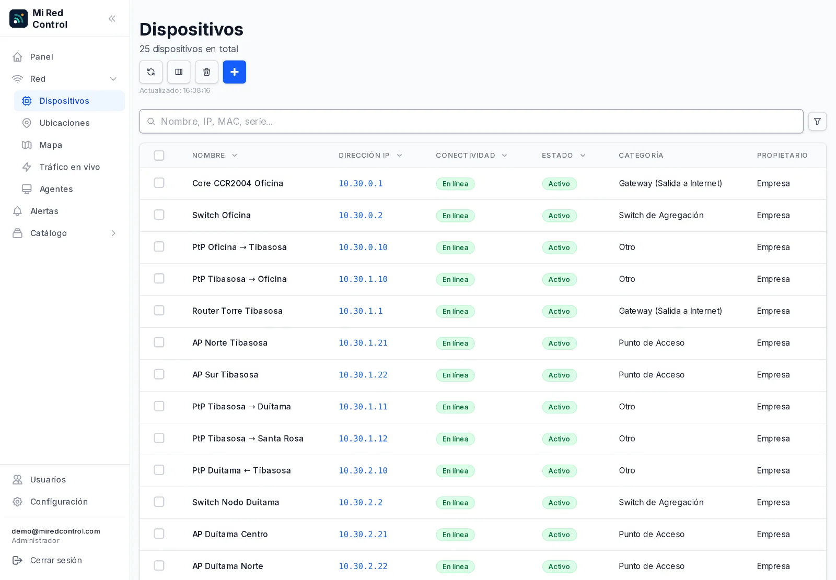Open IP link 10.30.2.10
The image size is (836, 580).
[363, 471]
